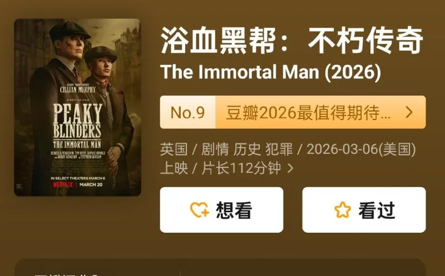Select the 犯罪 genre text

279,149
